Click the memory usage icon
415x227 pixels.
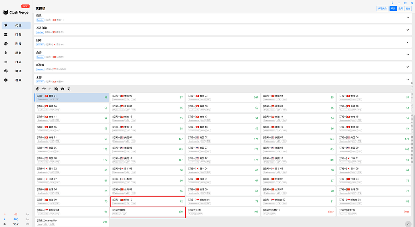[4, 224]
